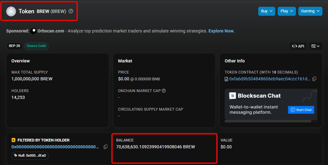
Task: Click the horizontal scrollbar under Blockscan Chat
Action: pos(268,121)
